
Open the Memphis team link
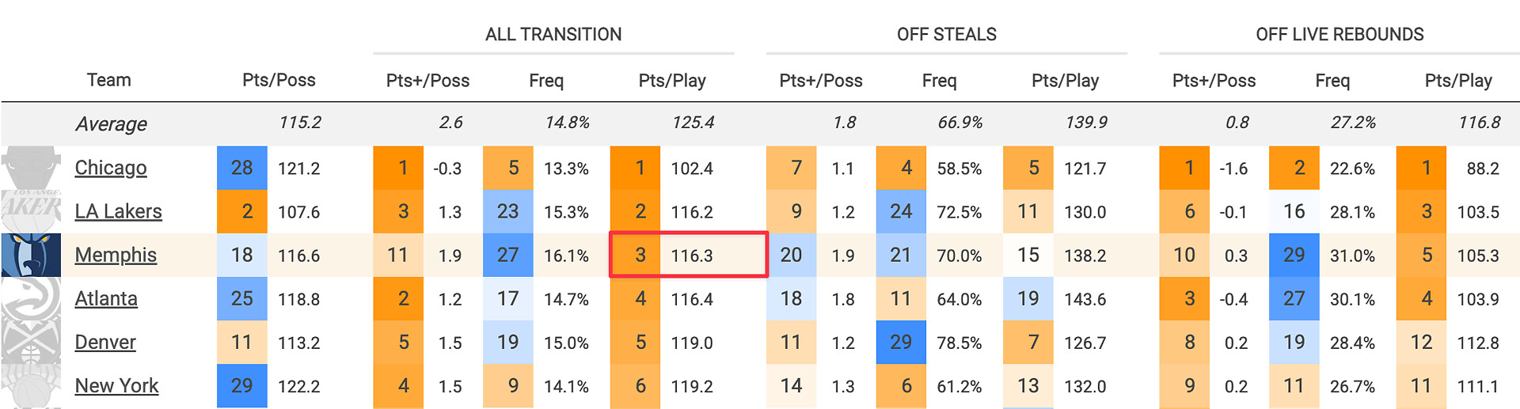click(116, 255)
